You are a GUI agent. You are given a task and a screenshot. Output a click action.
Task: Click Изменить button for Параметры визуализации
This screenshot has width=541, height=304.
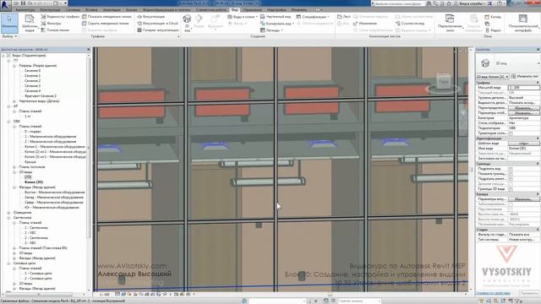pyautogui.click(x=523, y=199)
